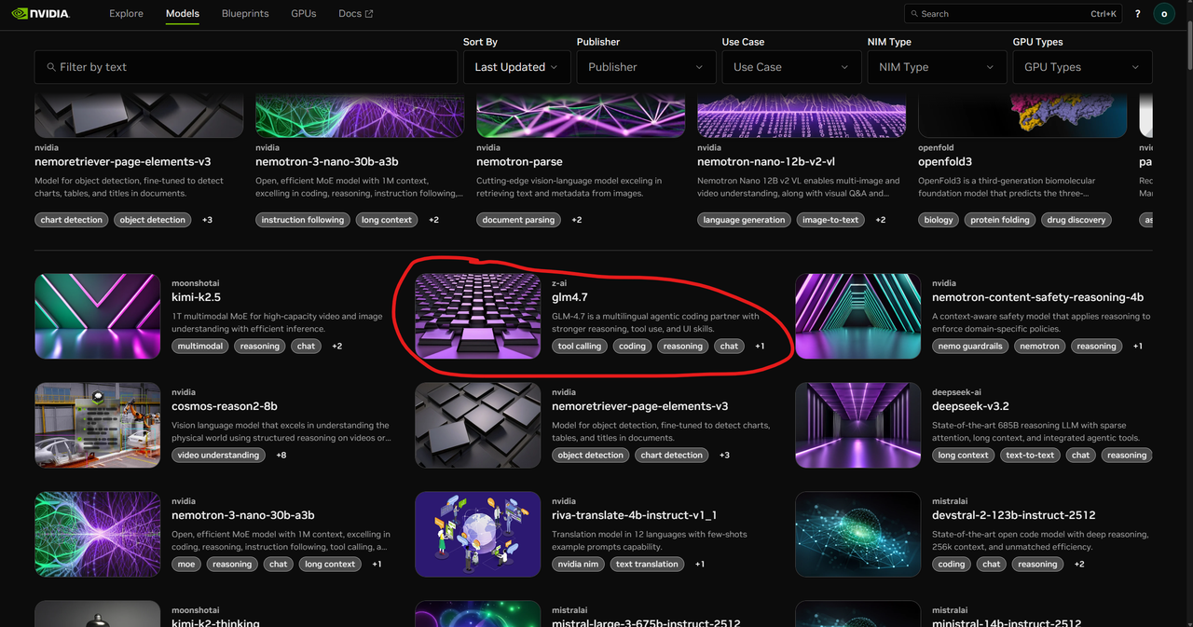Open the Blueprints tab

pos(245,14)
